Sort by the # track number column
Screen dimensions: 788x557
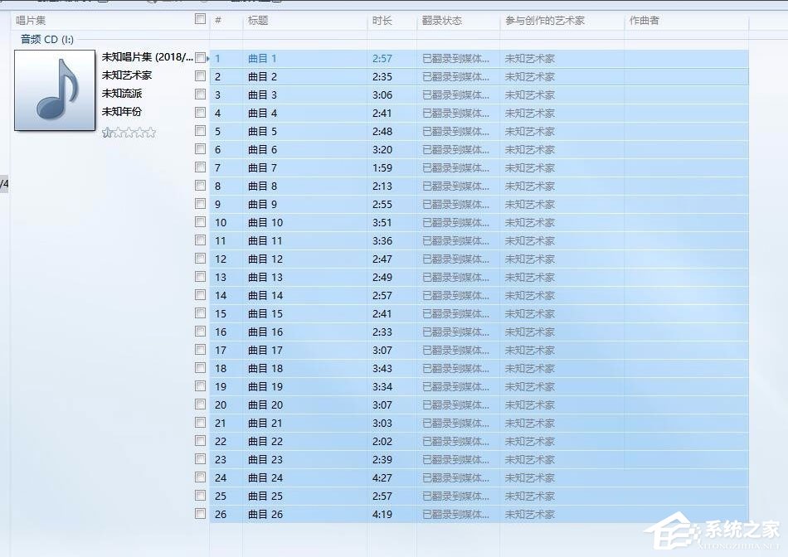[x=217, y=20]
